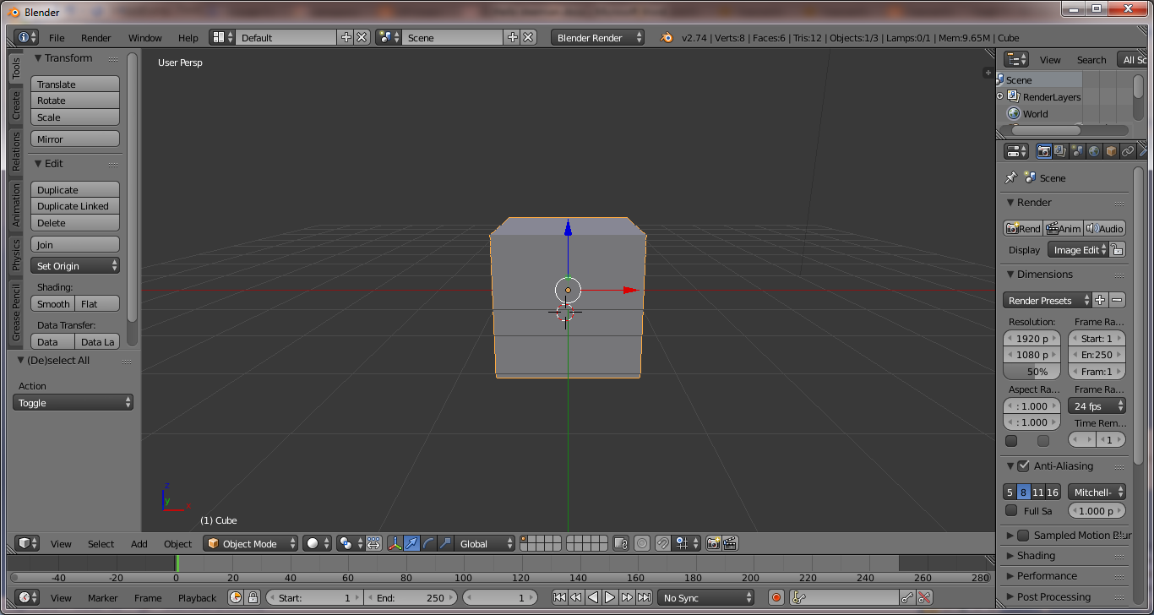This screenshot has width=1154, height=615.
Task: Expand the RenderLayers tree item
Action: pos(1000,96)
